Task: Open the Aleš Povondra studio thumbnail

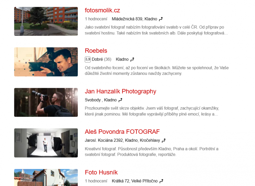Action: point(46,143)
